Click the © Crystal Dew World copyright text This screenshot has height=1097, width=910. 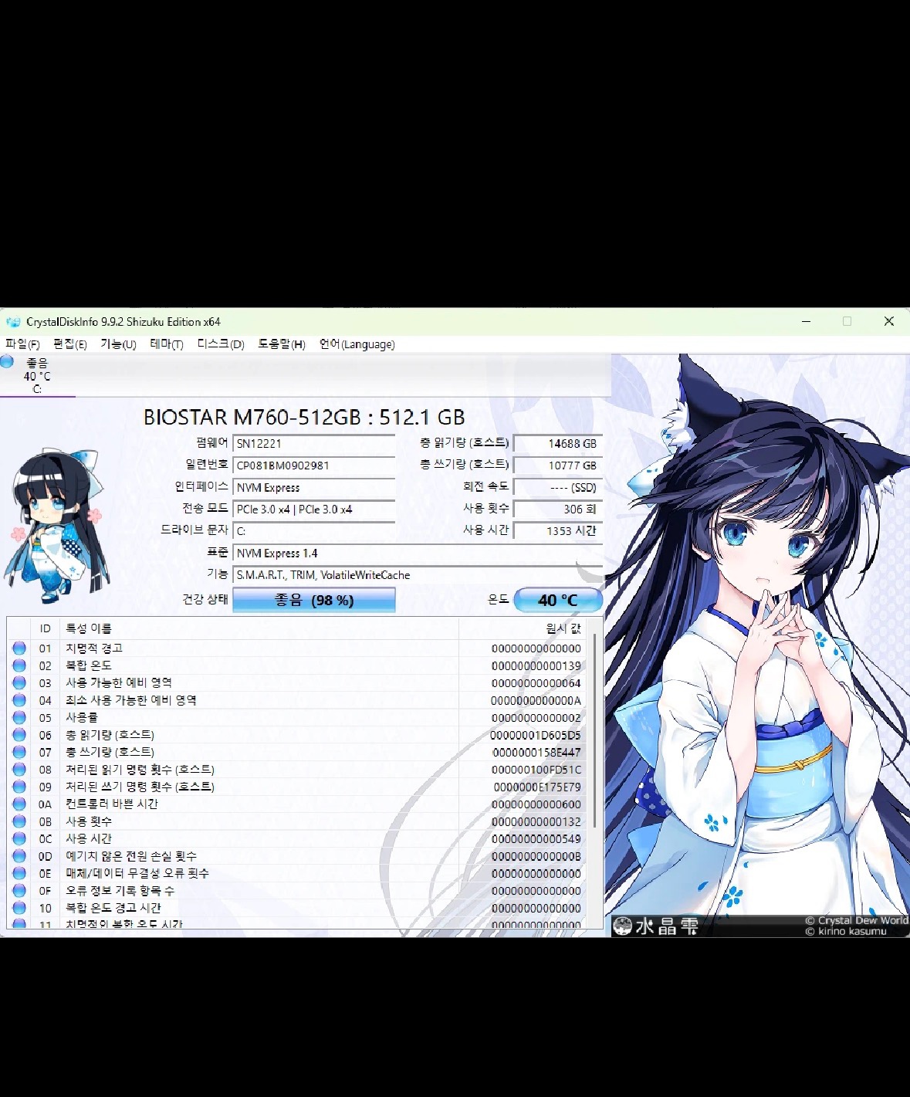[857, 920]
